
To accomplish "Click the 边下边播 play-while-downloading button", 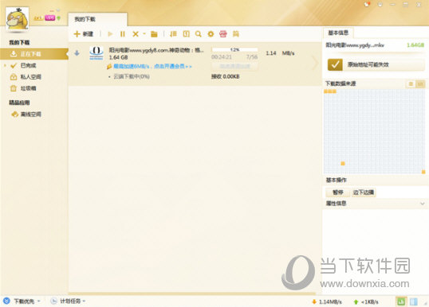I will coord(364,192).
